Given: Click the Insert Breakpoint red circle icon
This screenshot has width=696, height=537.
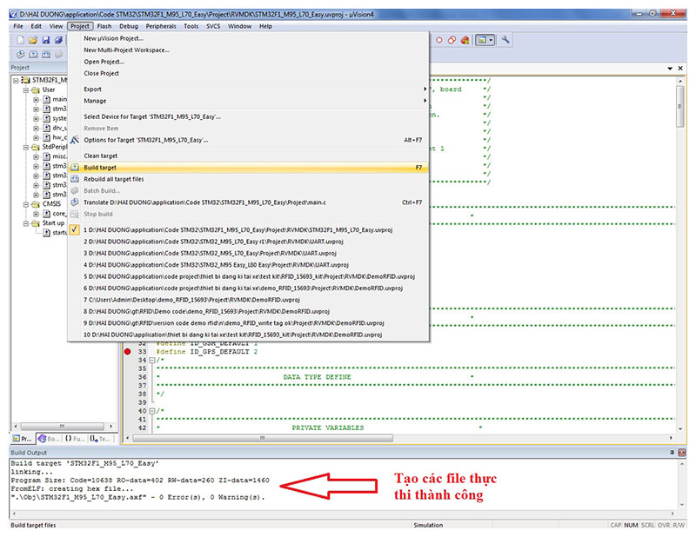Looking at the screenshot, I should (x=438, y=40).
